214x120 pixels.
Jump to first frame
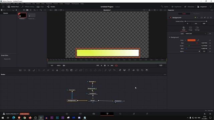point(98,65)
